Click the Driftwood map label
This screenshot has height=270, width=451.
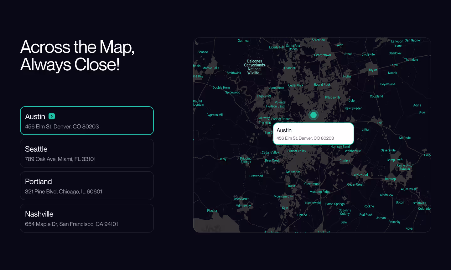(x=256, y=176)
